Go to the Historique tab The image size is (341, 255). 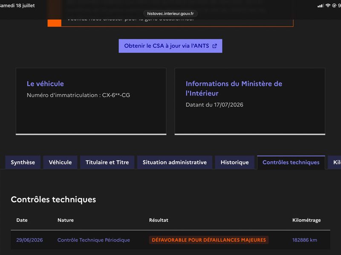(x=235, y=162)
